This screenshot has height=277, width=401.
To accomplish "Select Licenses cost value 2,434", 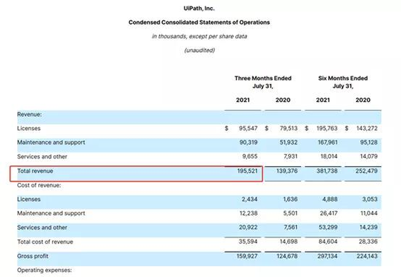I will tap(250, 199).
